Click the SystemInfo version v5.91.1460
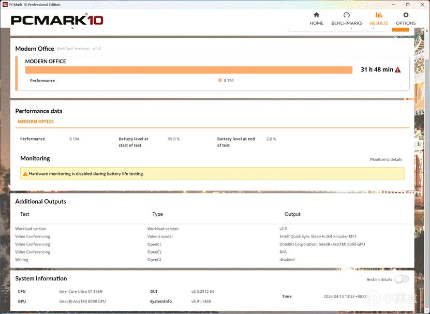 point(201,302)
